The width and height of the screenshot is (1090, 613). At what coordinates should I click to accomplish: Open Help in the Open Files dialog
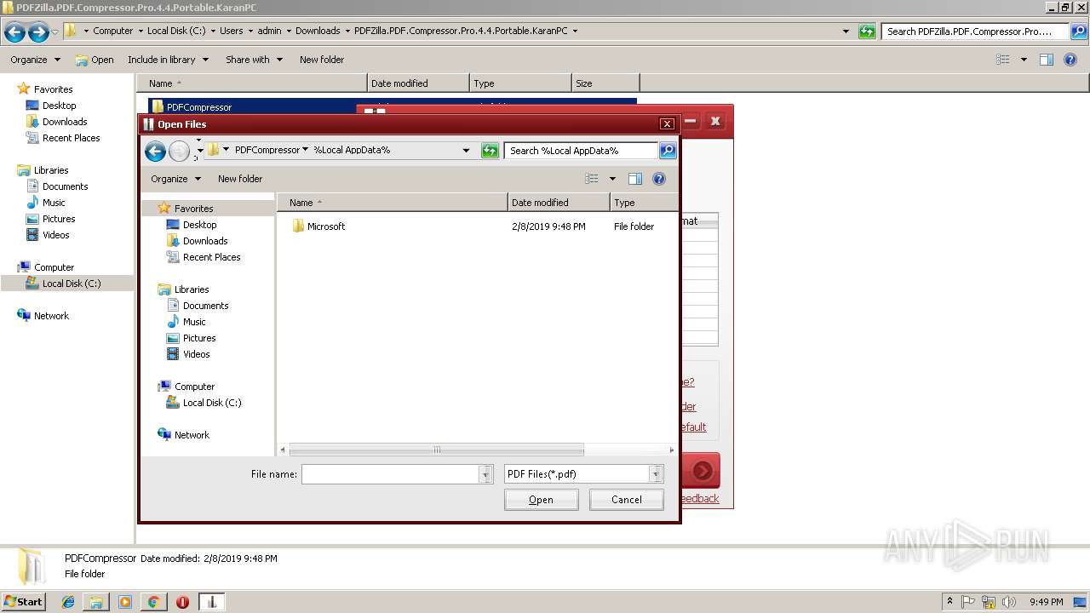(x=658, y=179)
